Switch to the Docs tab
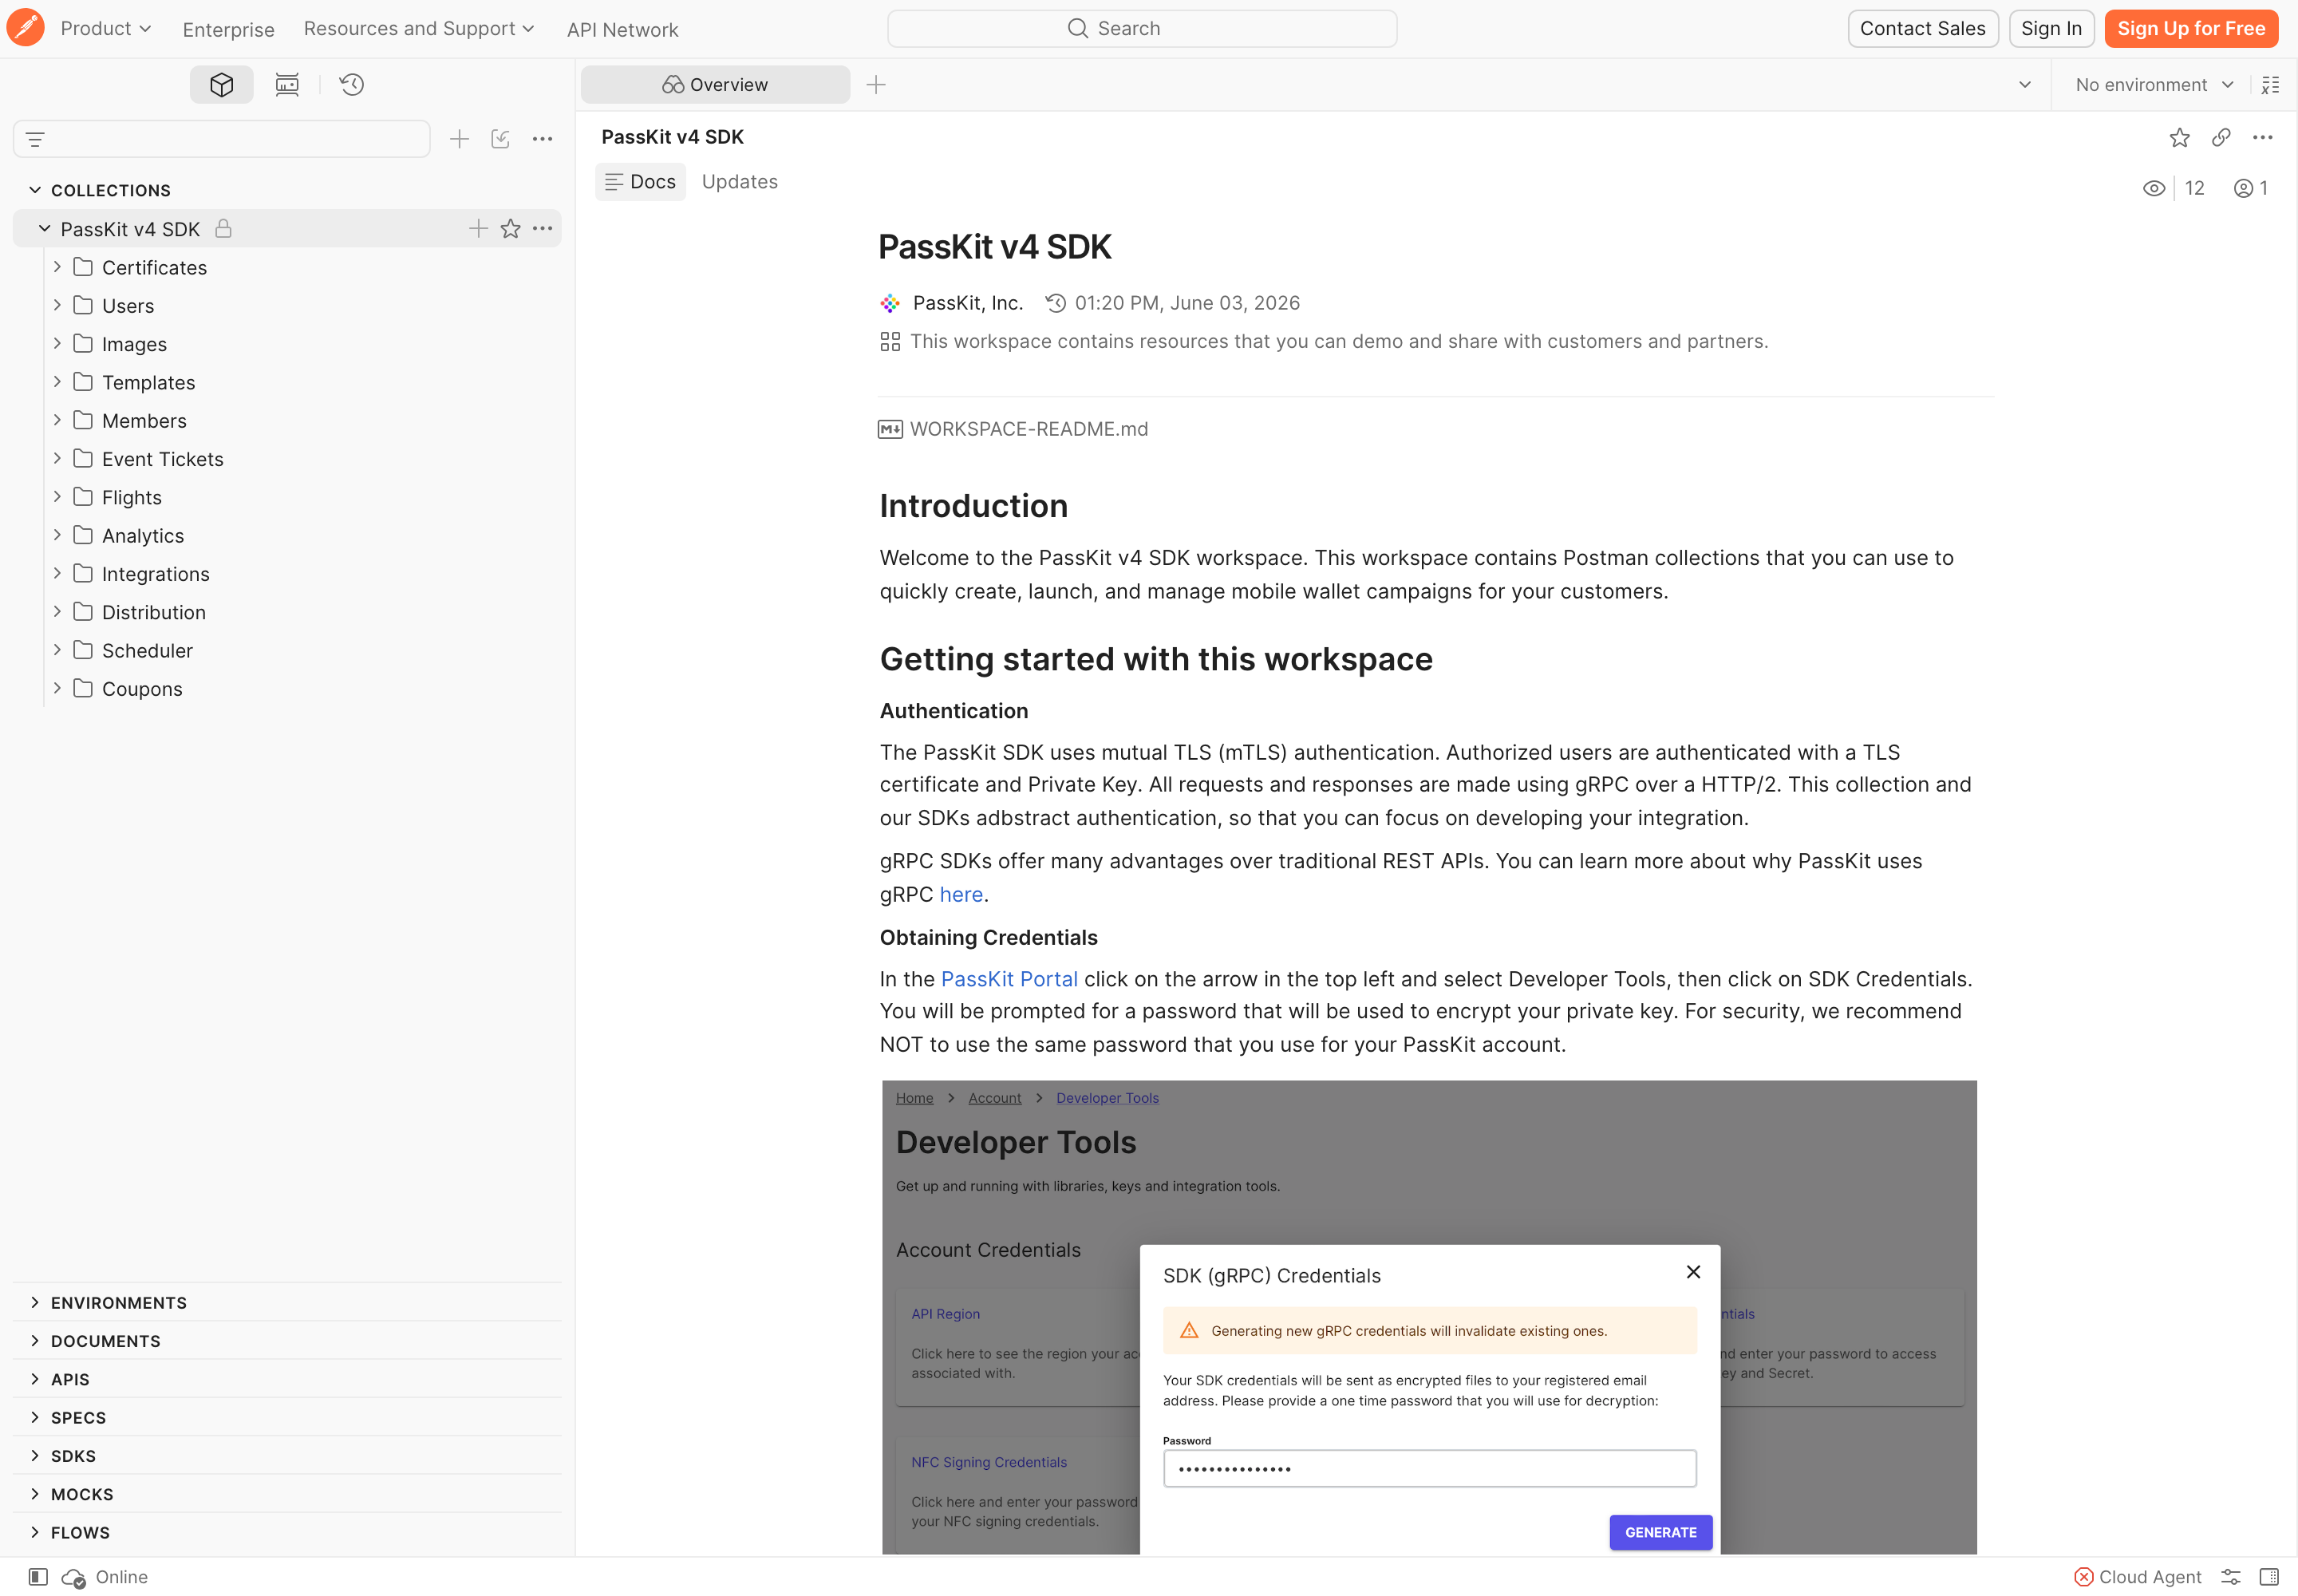2298x1596 pixels. coord(640,182)
